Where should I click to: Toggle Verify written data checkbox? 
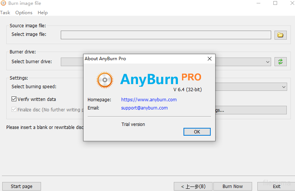pyautogui.click(x=14, y=99)
